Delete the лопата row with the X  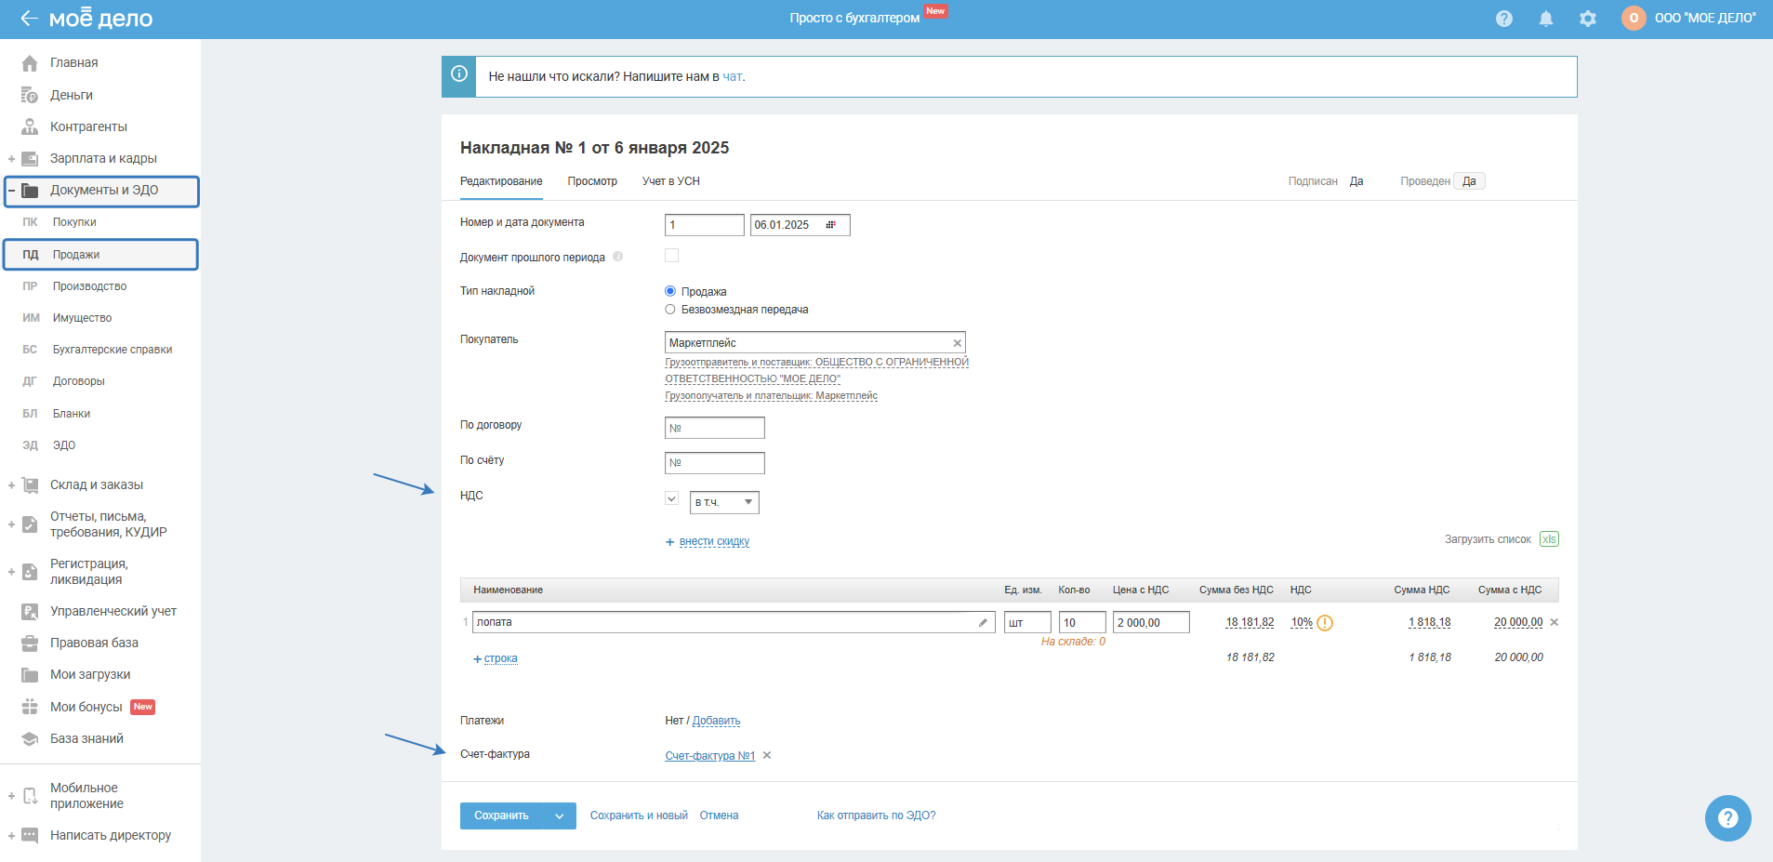coord(1555,622)
